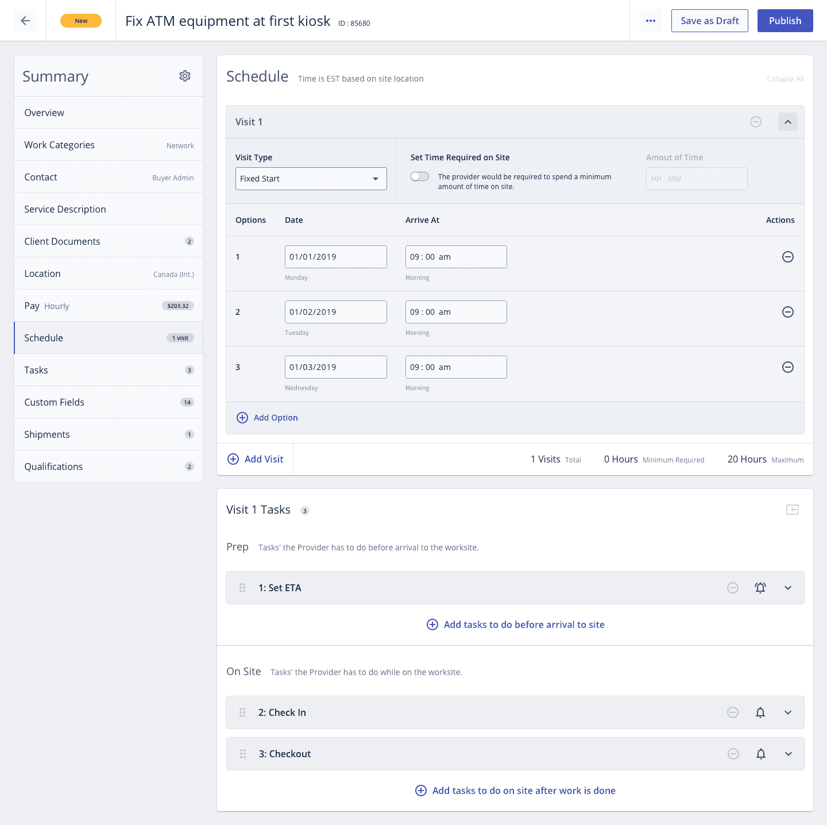Grab the Set ETA drag handle
Image resolution: width=827 pixels, height=825 pixels.
point(242,588)
